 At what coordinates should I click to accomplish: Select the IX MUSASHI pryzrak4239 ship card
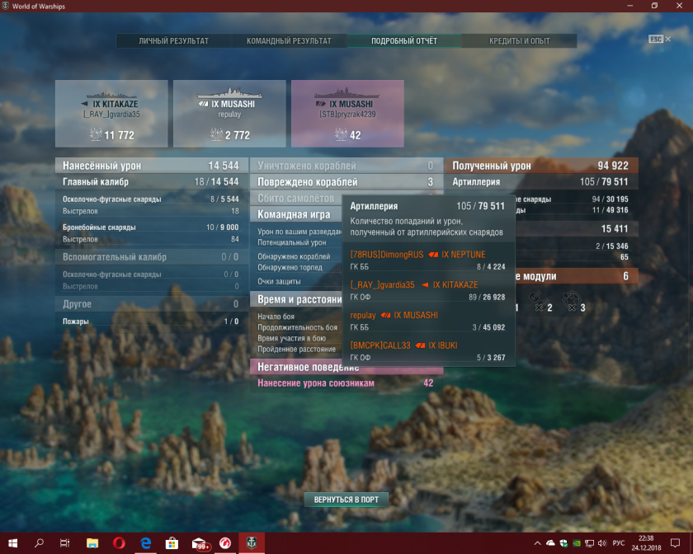(x=347, y=114)
